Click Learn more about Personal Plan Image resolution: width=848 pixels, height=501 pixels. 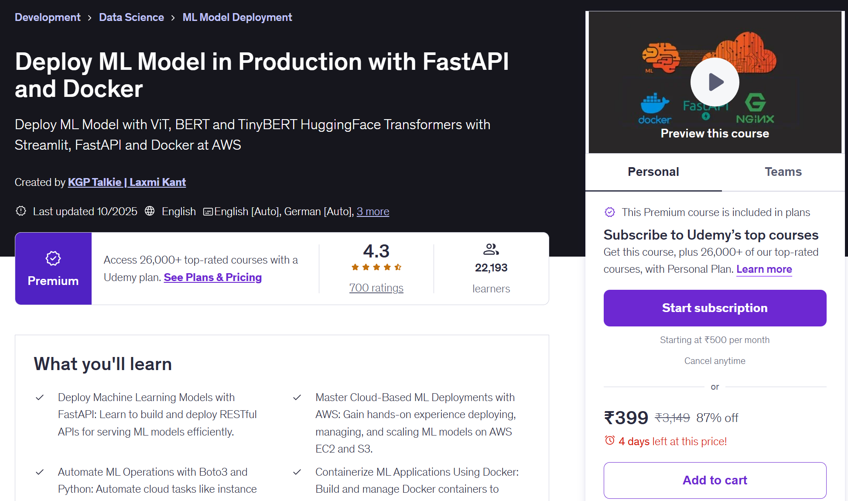click(764, 269)
